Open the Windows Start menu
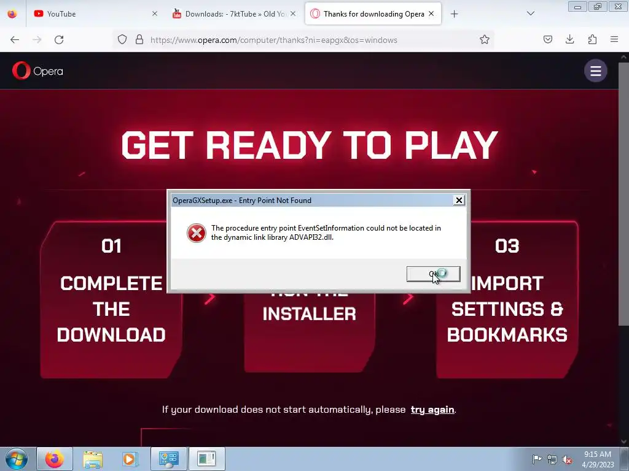The height and width of the screenshot is (471, 629). [x=17, y=459]
